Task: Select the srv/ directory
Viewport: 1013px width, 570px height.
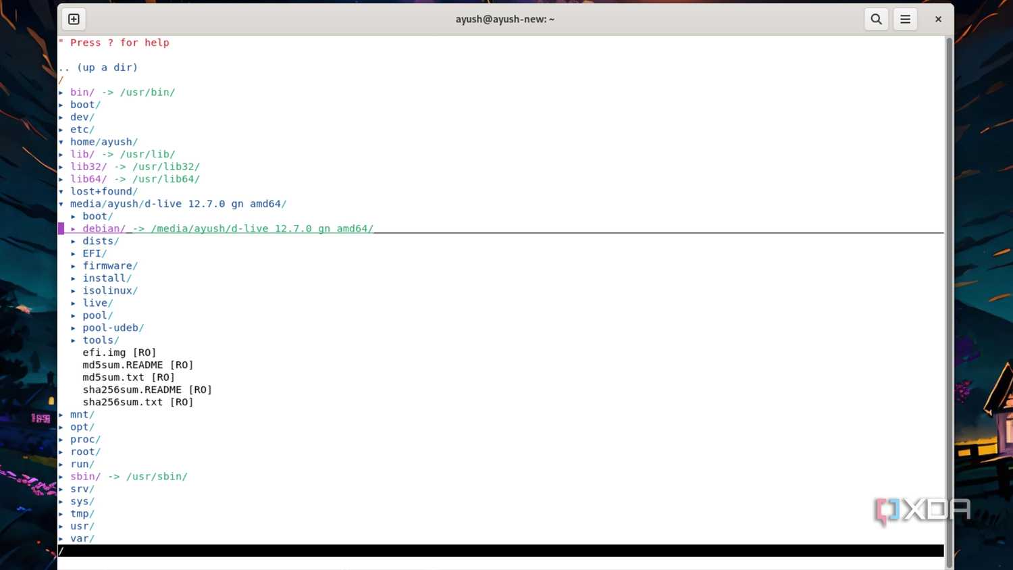Action: click(x=82, y=489)
